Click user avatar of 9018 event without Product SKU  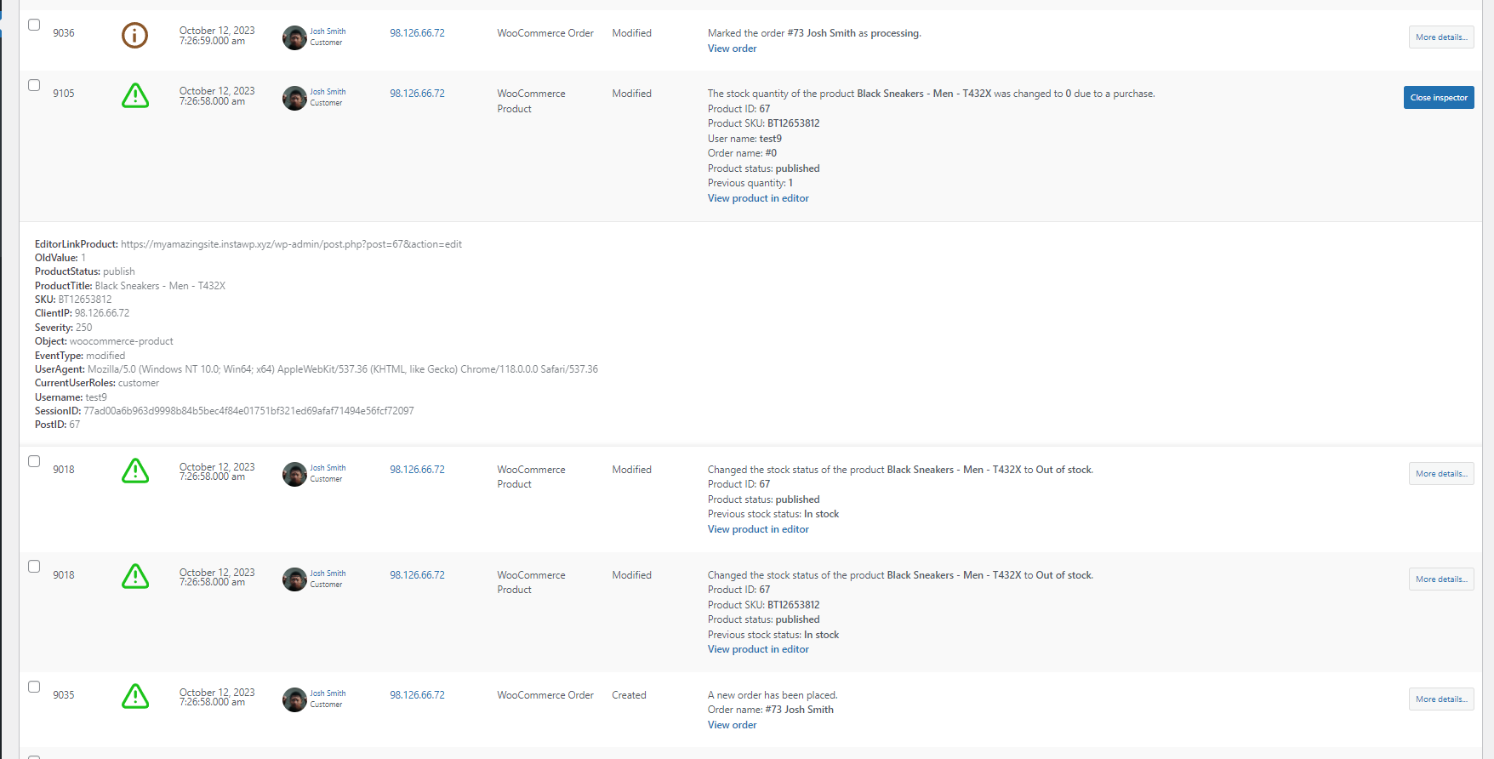pos(294,474)
